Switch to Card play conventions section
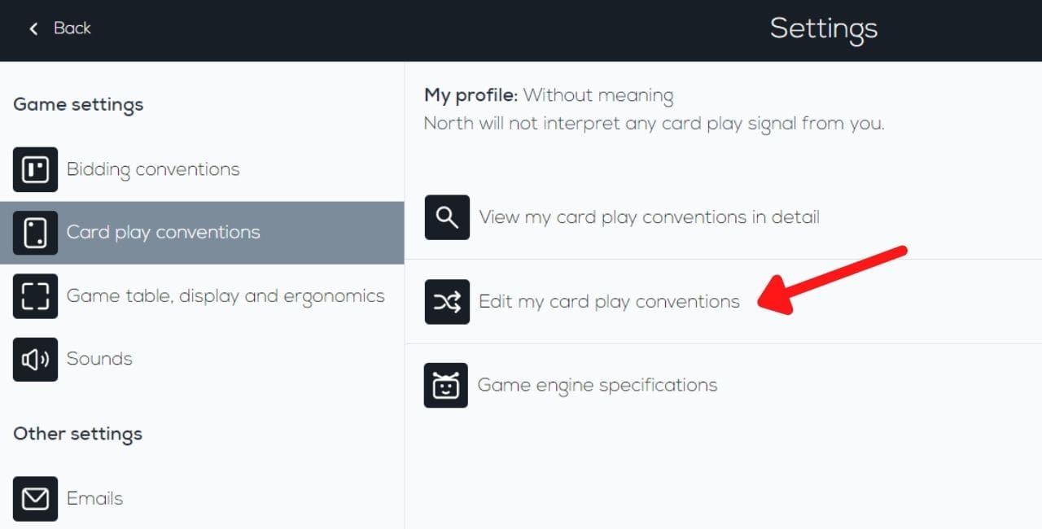 [163, 232]
